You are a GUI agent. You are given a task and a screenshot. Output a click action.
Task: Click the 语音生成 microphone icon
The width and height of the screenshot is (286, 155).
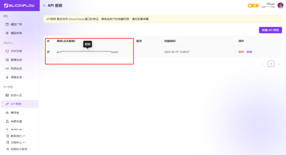(x=7, y=77)
